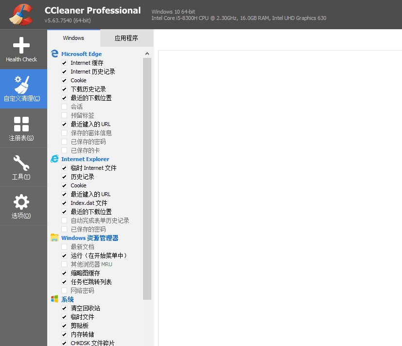Screen dimensions: 402x346
Task: Click the Windows 10 64-bit system info
Action: pyautogui.click(x=173, y=12)
